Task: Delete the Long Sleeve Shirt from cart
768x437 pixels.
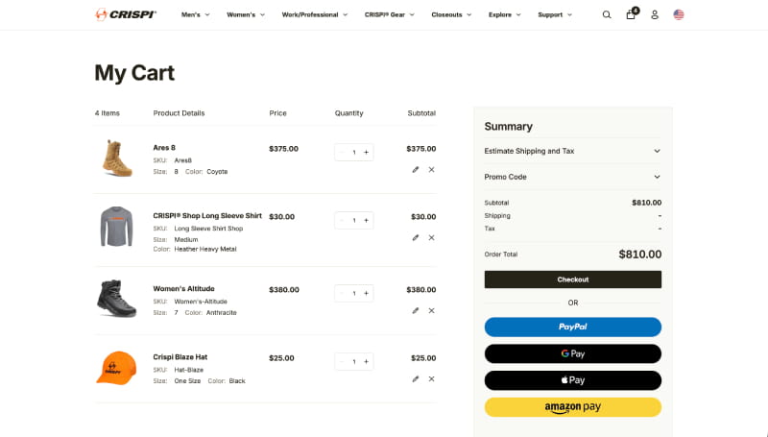Action: pos(431,237)
